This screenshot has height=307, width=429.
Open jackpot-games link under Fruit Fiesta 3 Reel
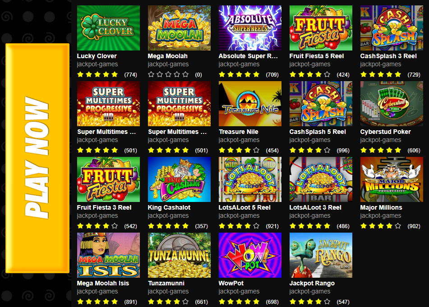pos(97,215)
